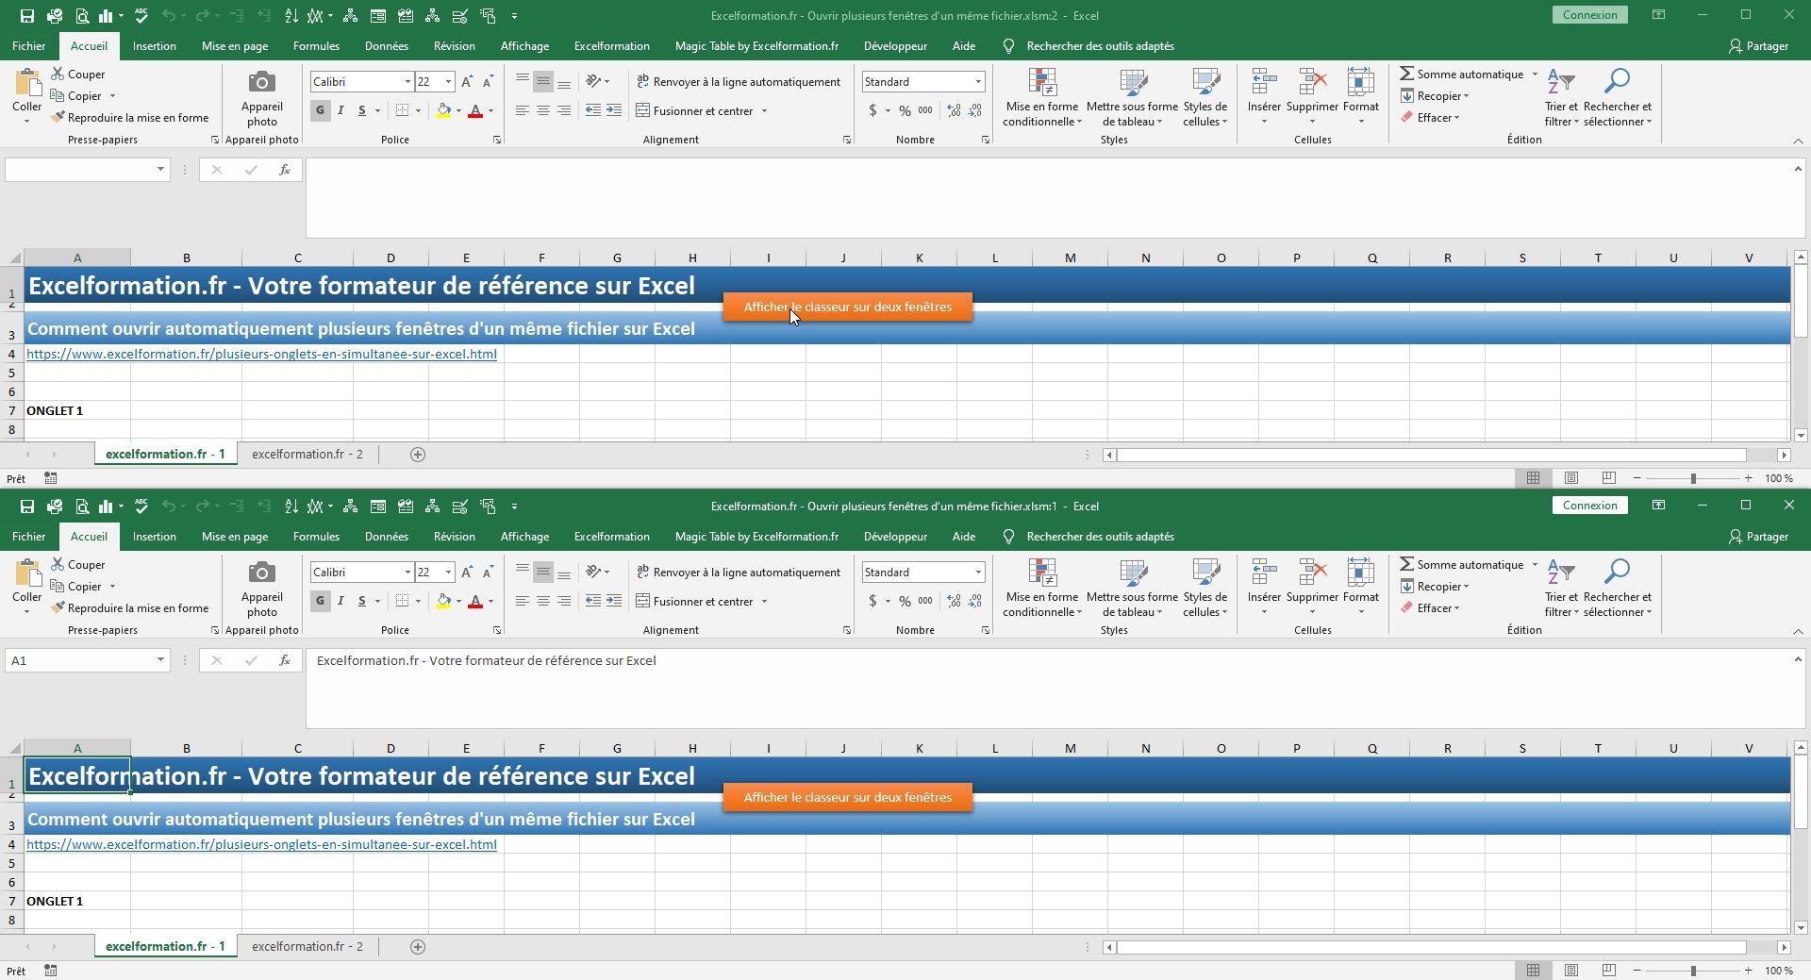The width and height of the screenshot is (1811, 980).
Task: Toggle center horizontal alignment in top window
Action: [543, 110]
